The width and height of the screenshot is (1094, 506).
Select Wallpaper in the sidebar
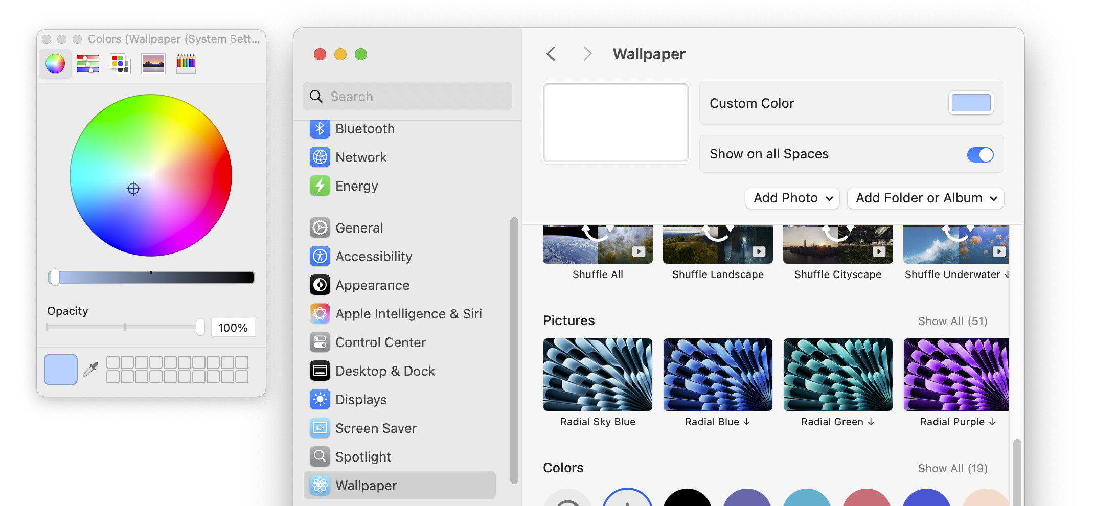coord(400,485)
